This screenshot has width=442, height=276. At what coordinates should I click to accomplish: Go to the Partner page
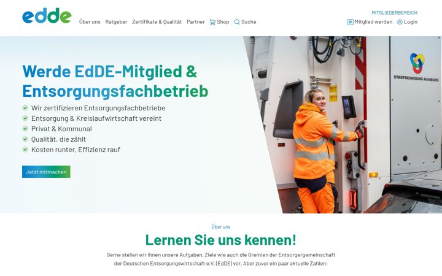click(x=196, y=22)
